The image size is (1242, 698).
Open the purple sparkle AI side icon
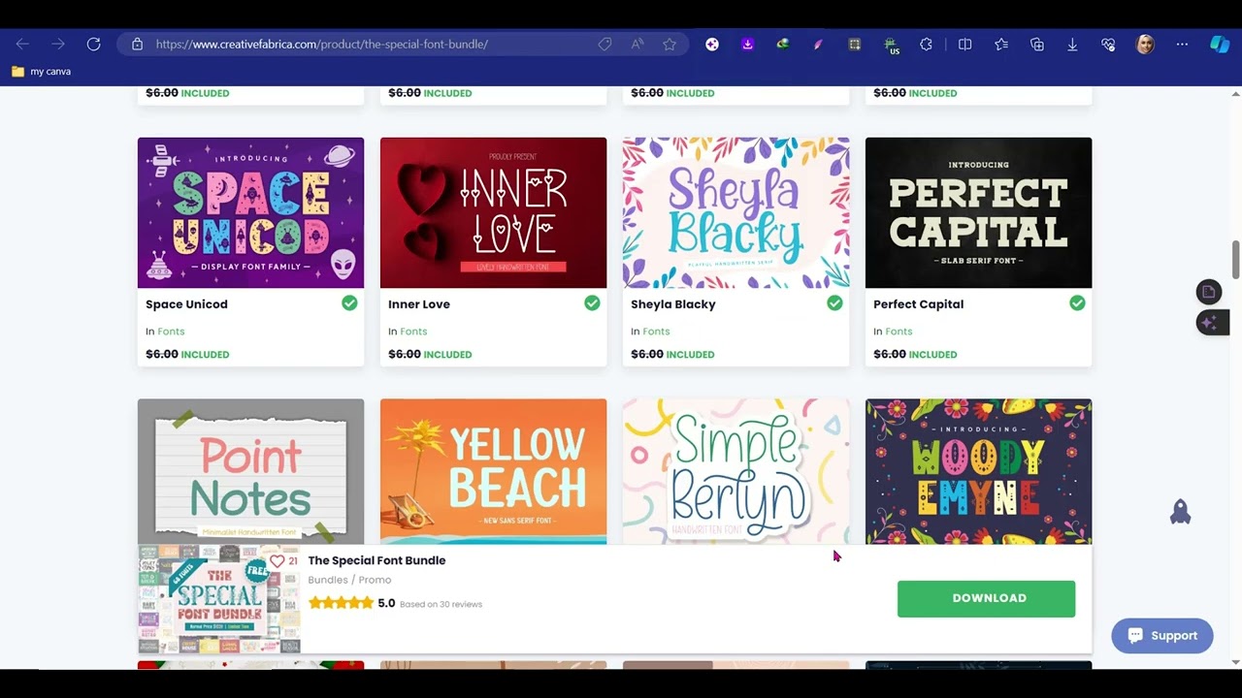click(1209, 323)
